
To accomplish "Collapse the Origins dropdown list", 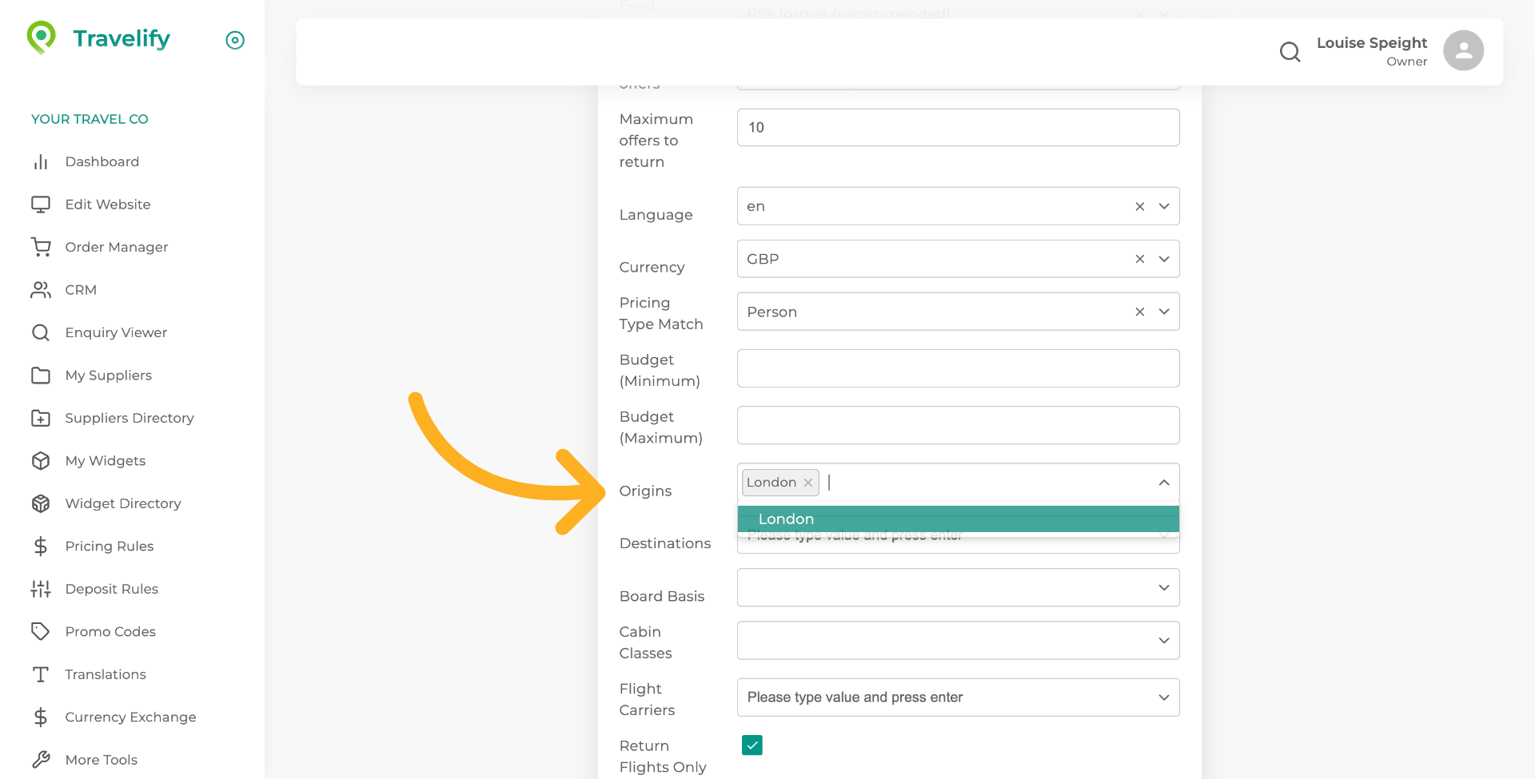I will pyautogui.click(x=1163, y=483).
